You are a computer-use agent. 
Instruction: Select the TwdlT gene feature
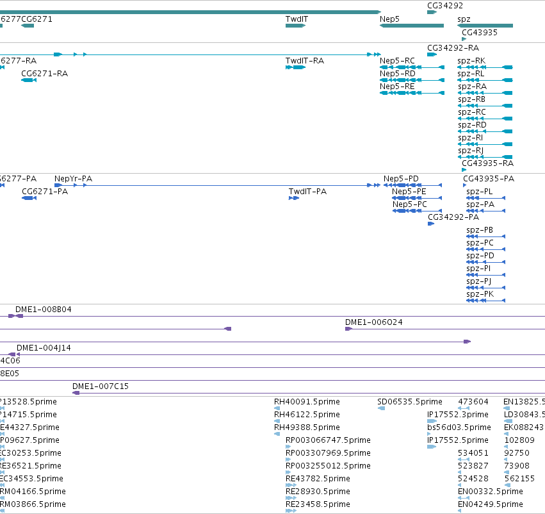pos(295,26)
